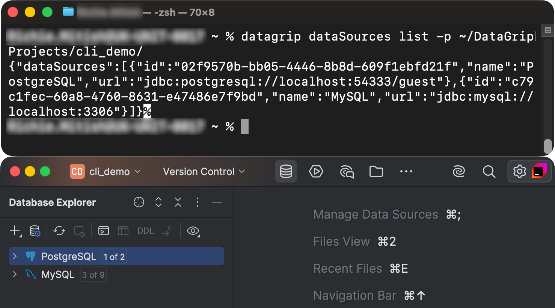The image size is (555, 308).
Task: Click Expand All in Database Explorer
Action: 158,202
